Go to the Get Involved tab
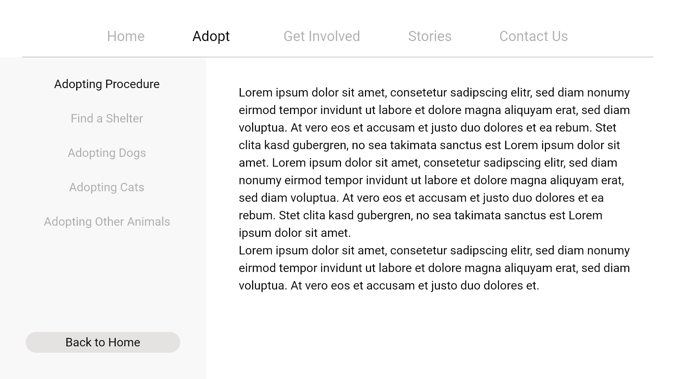Image resolution: width=675 pixels, height=379 pixels. pyautogui.click(x=322, y=36)
